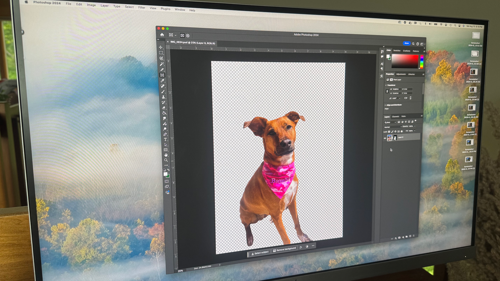Collapse the Transform section
The width and height of the screenshot is (500, 281).
(386, 85)
